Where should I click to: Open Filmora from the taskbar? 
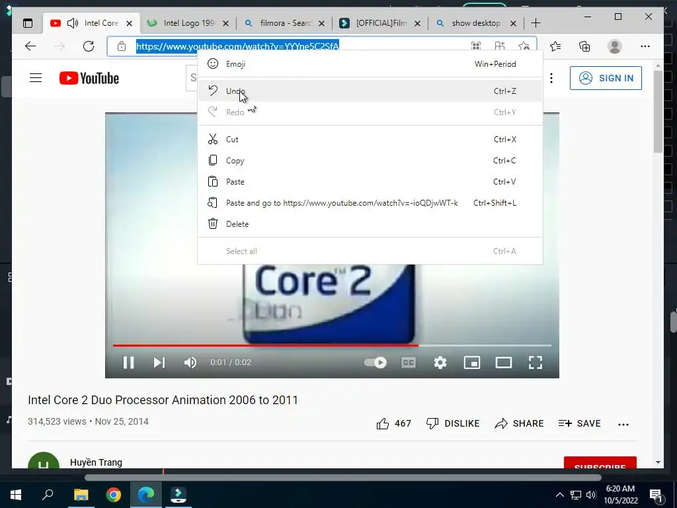[179, 495]
